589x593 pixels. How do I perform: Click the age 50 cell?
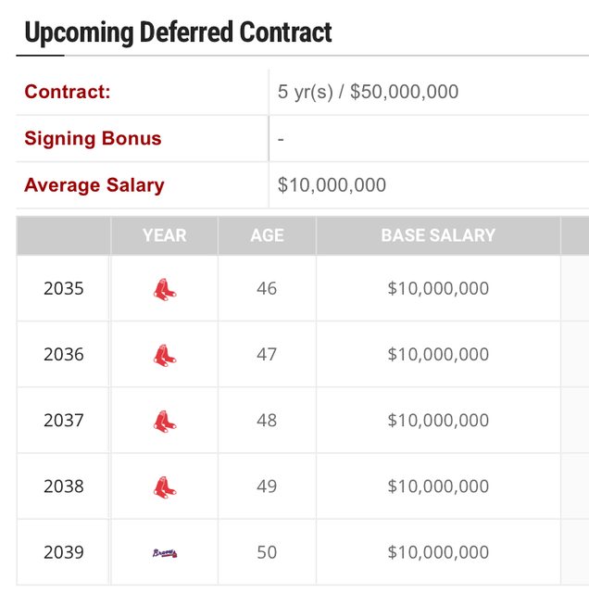pyautogui.click(x=267, y=553)
